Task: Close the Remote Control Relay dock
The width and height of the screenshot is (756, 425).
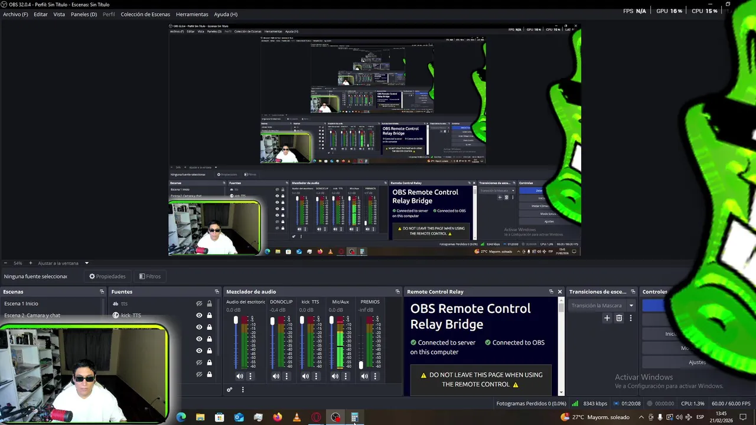Action: point(560,292)
